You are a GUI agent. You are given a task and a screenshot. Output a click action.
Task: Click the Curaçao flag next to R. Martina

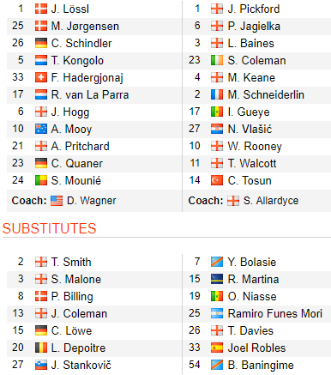tap(217, 279)
